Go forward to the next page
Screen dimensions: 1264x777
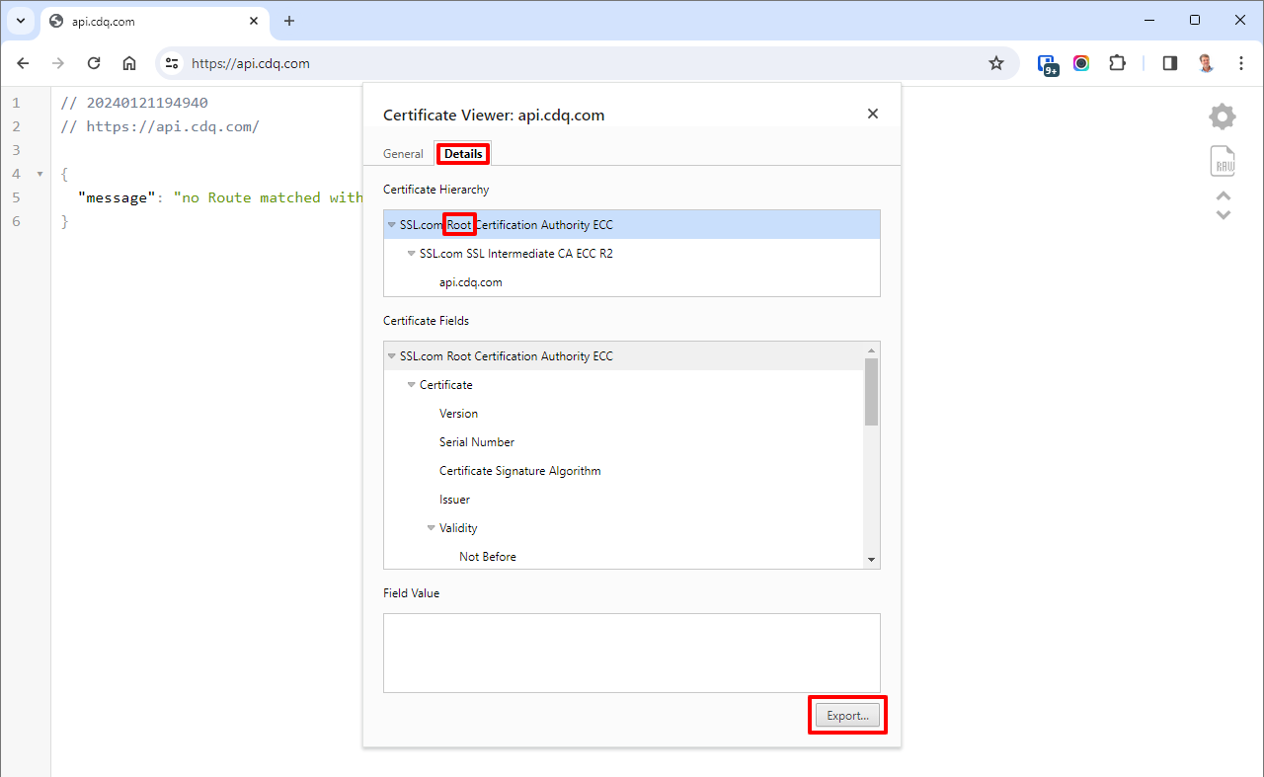click(x=58, y=63)
